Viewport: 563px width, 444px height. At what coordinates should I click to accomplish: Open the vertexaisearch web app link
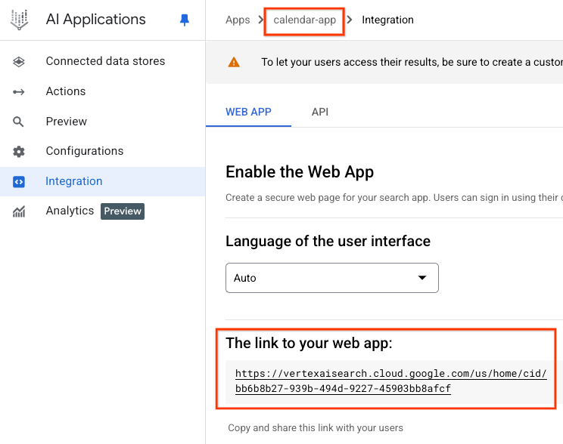pyautogui.click(x=390, y=381)
